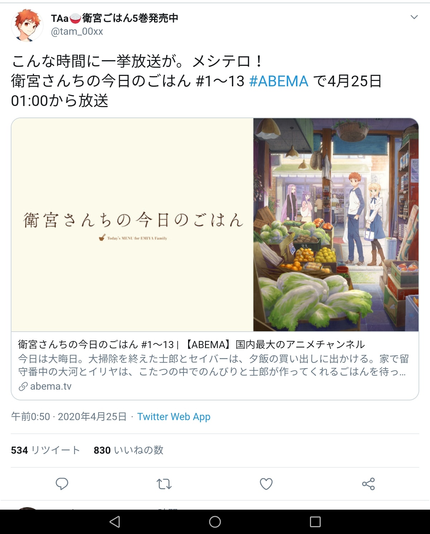Open the Twitter Web App source link
Image resolution: width=430 pixels, height=534 pixels.
point(174,417)
